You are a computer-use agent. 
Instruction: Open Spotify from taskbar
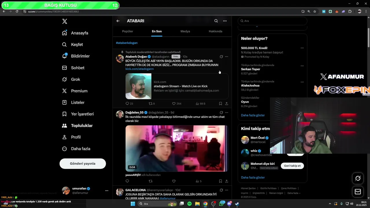(189, 204)
